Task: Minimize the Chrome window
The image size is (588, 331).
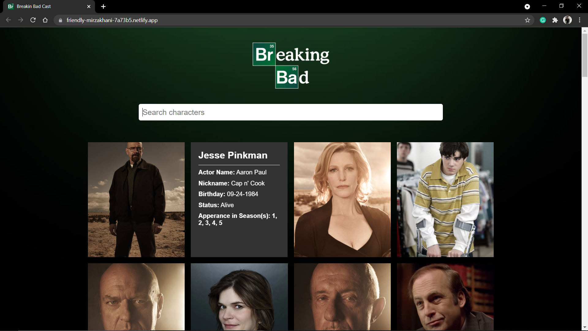Action: 544,6
